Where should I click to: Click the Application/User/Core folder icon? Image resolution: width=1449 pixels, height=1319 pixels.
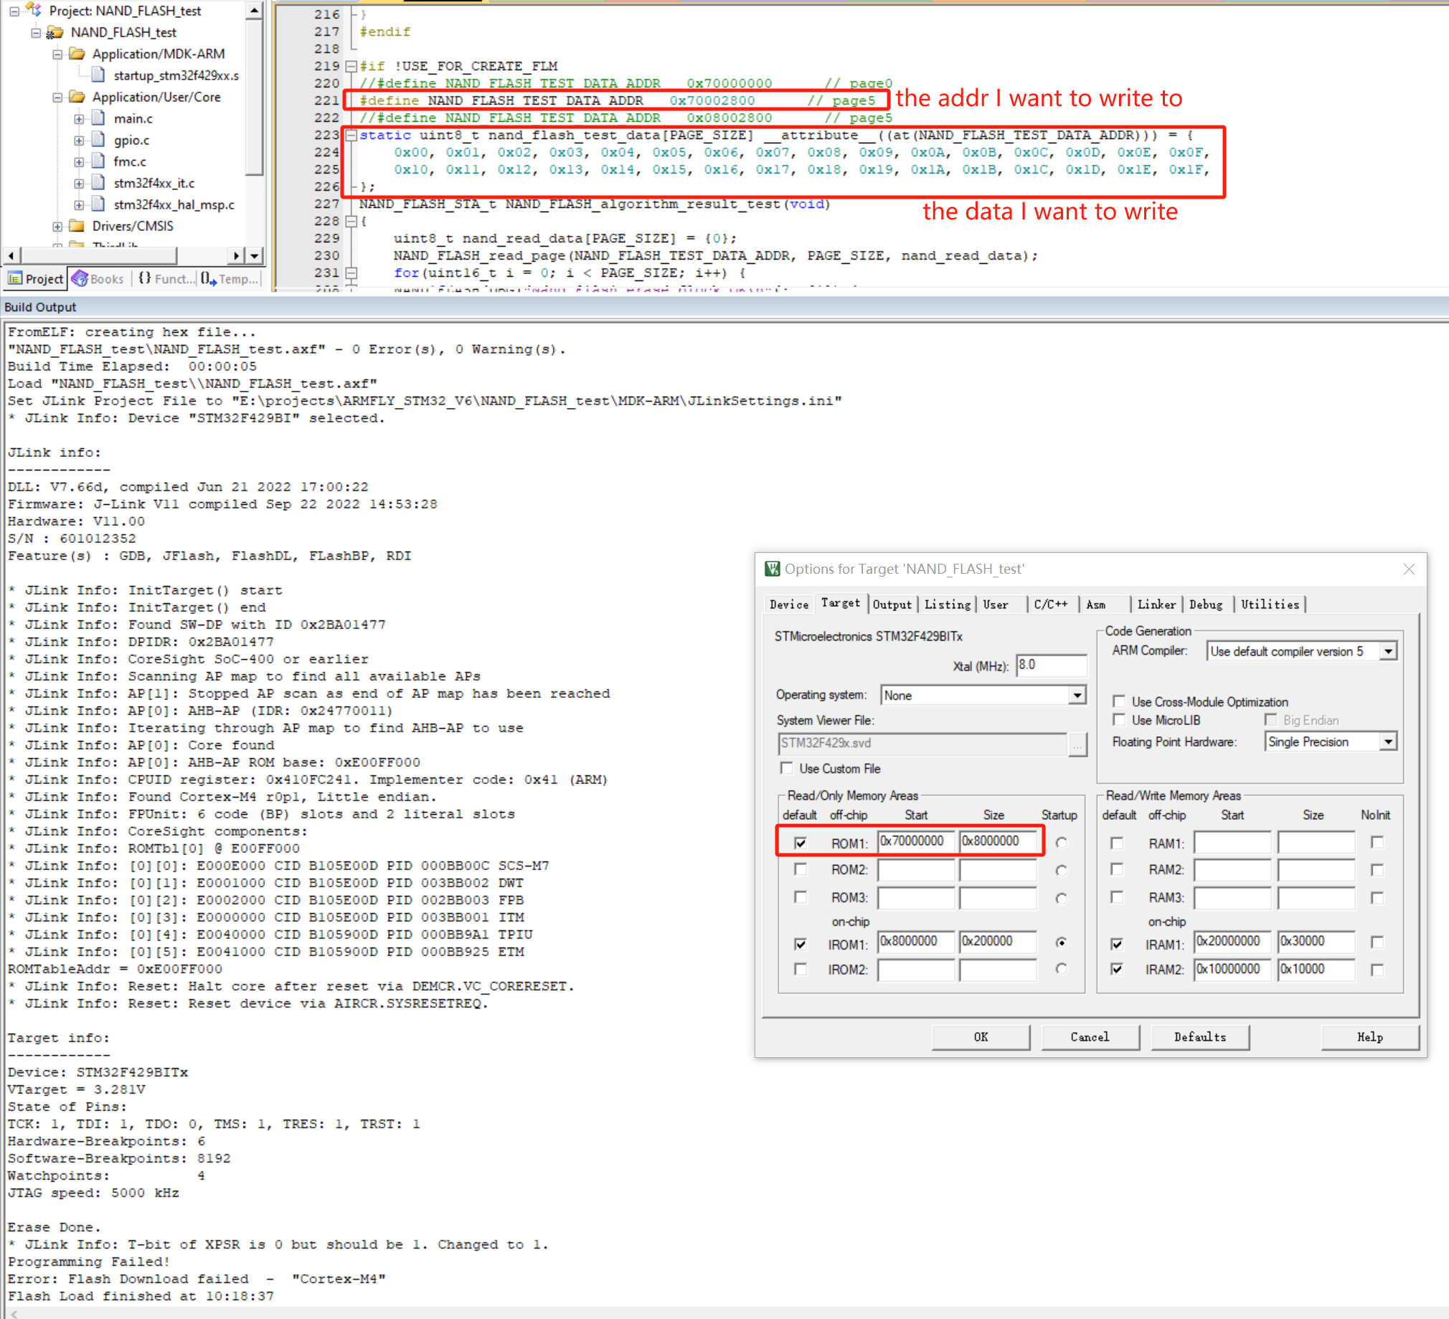coord(77,96)
